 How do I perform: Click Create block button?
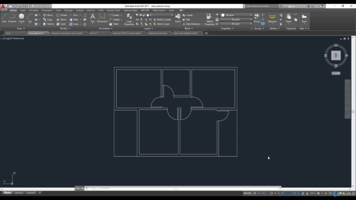coord(187,15)
